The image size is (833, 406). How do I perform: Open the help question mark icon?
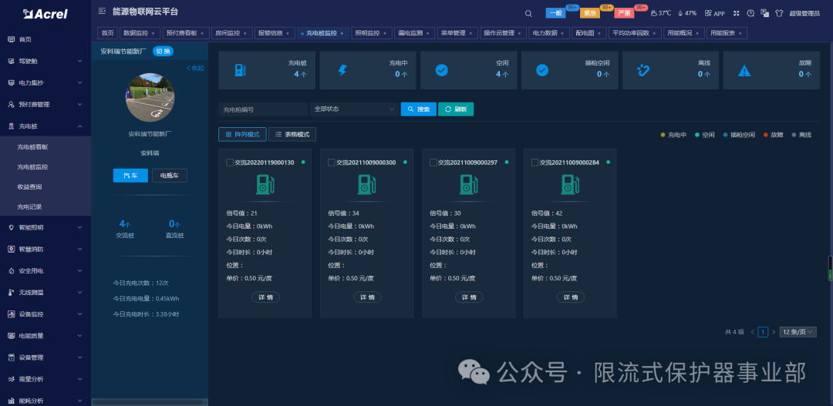click(x=750, y=13)
